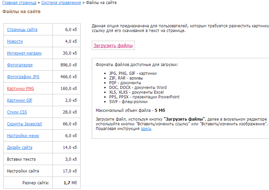
Task: Open the Стили CSS files link
Action: coord(17,112)
